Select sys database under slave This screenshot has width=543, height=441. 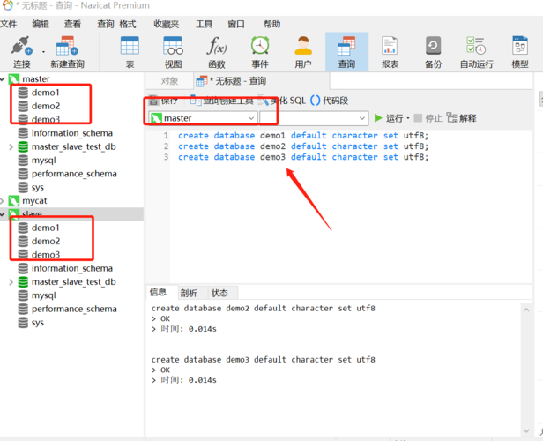(x=37, y=323)
